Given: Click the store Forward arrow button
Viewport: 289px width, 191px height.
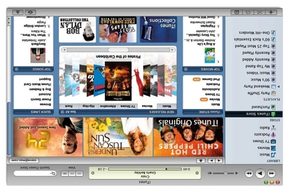Looking at the screenshot, I should point(212,161).
